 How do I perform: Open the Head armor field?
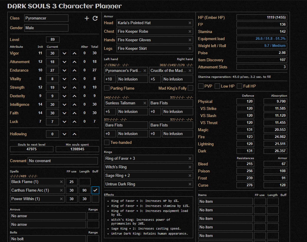tap(155, 23)
